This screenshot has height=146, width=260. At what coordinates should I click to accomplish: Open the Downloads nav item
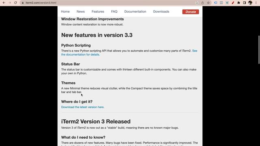(161, 12)
